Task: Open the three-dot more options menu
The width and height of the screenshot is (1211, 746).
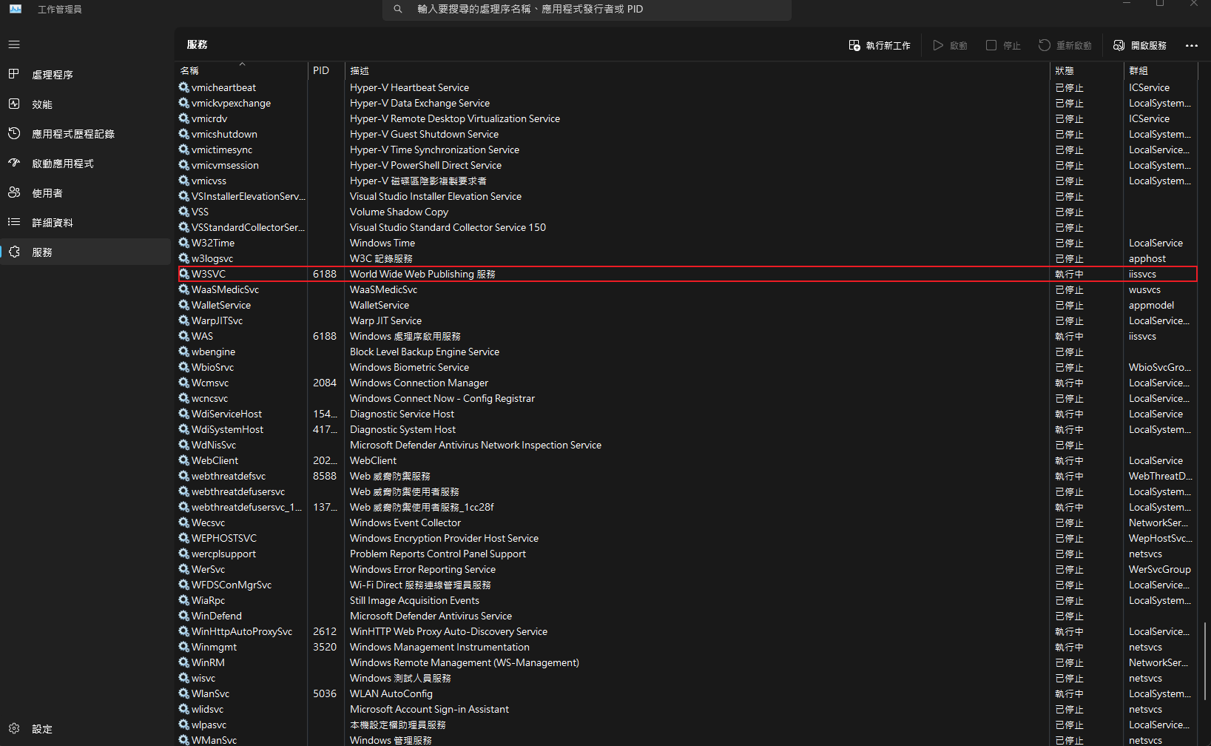Action: coord(1191,45)
